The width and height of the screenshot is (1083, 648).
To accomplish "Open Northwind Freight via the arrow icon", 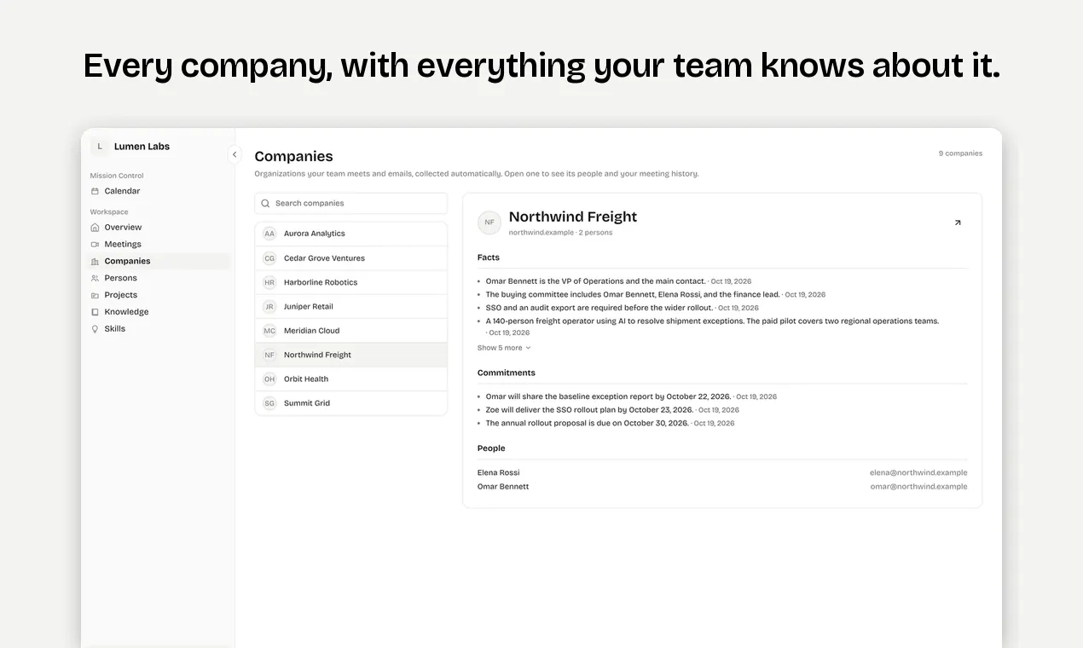I will coord(957,223).
